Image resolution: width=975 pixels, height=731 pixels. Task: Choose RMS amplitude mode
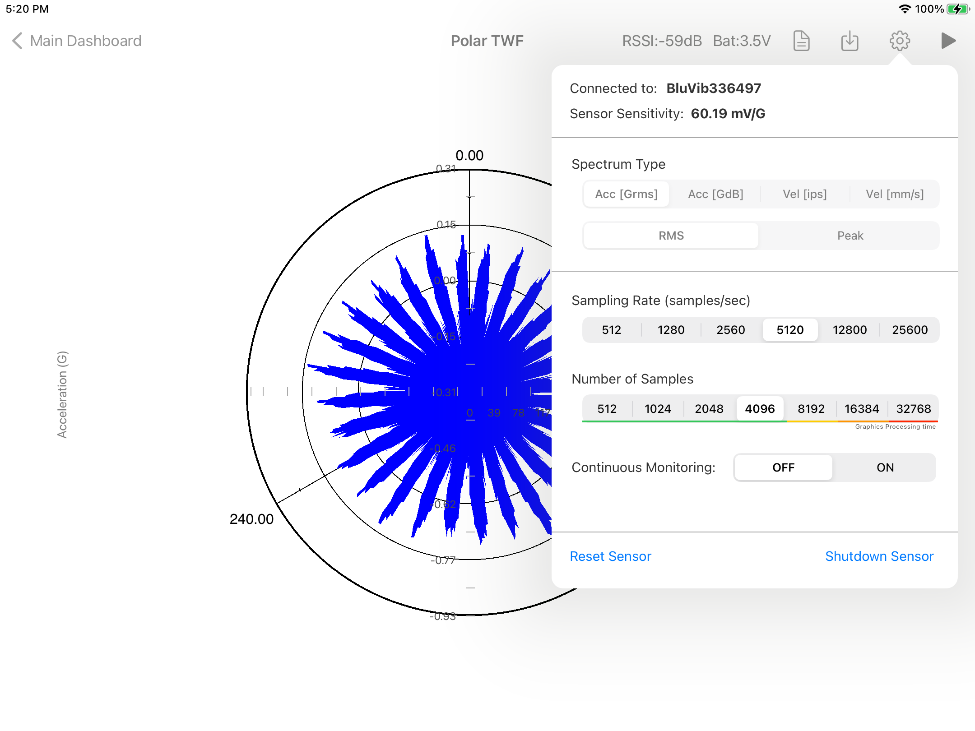tap(671, 236)
